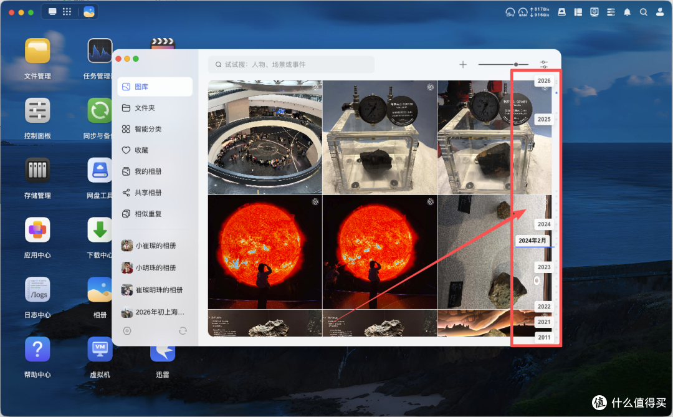Jump to 2026 on the timeline
This screenshot has width=673, height=417.
click(x=544, y=81)
